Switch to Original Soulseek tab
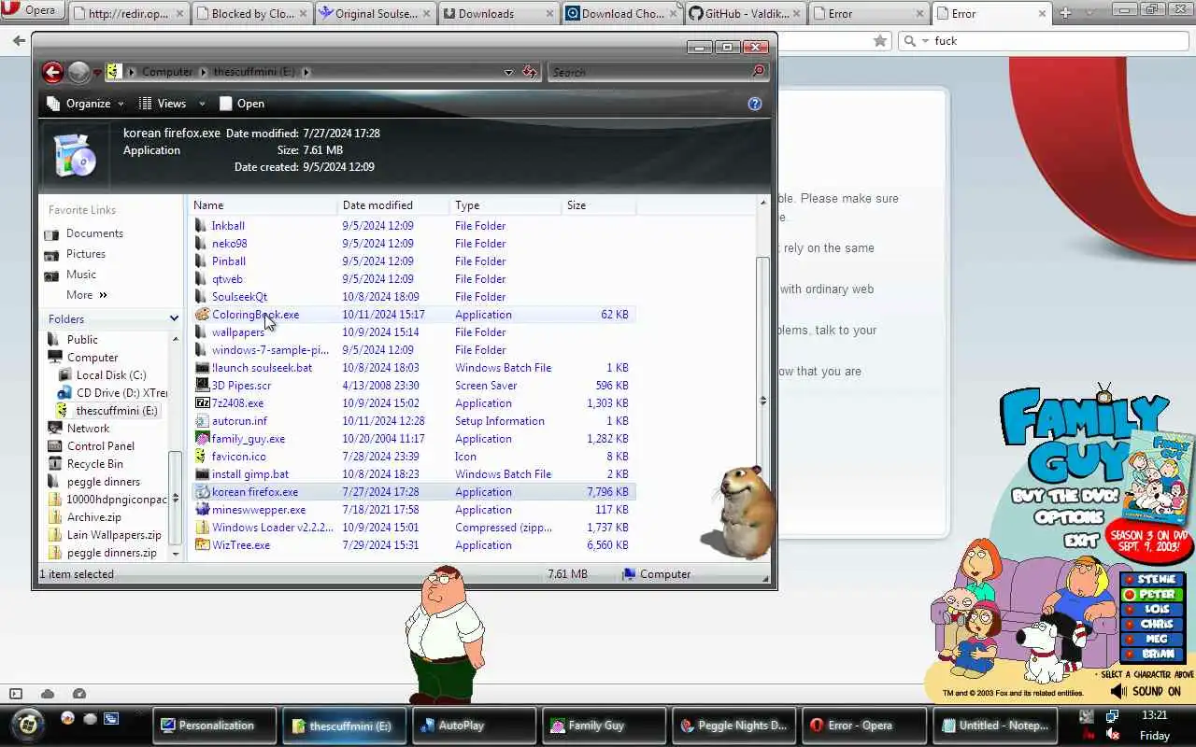Screen dimensions: 1196x747 point(373,14)
